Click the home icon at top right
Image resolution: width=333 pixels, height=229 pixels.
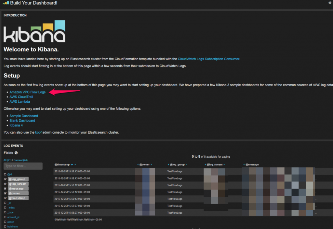point(330,3)
